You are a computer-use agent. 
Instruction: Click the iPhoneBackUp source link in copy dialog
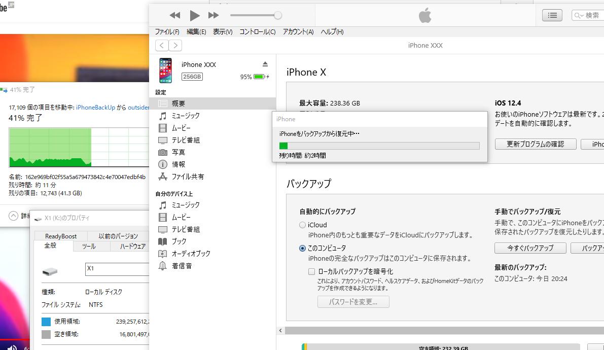click(95, 108)
